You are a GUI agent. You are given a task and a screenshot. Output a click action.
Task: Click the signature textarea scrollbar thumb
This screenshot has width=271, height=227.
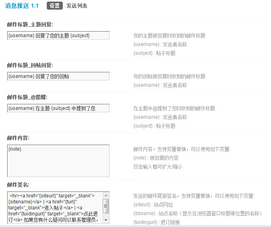106,206
